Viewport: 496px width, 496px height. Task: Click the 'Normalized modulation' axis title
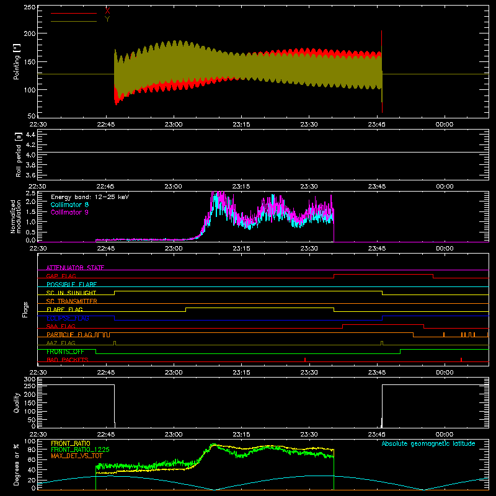pos(15,216)
